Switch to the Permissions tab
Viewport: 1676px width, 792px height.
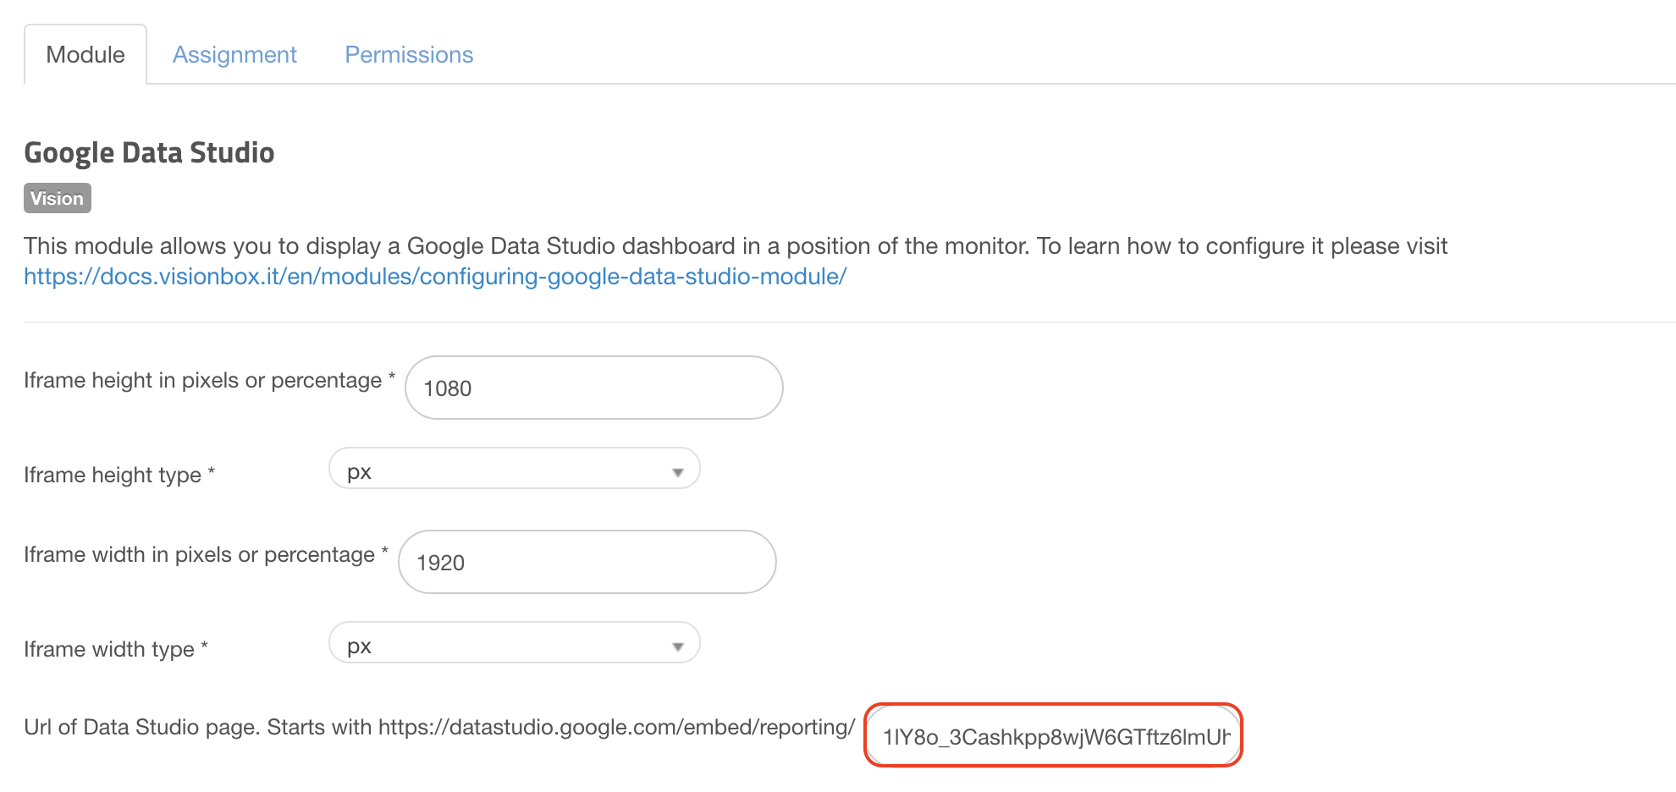tap(408, 54)
